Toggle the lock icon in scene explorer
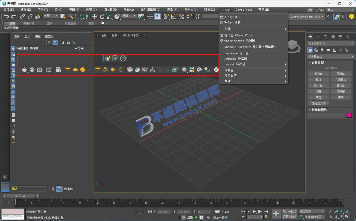 click(62, 42)
